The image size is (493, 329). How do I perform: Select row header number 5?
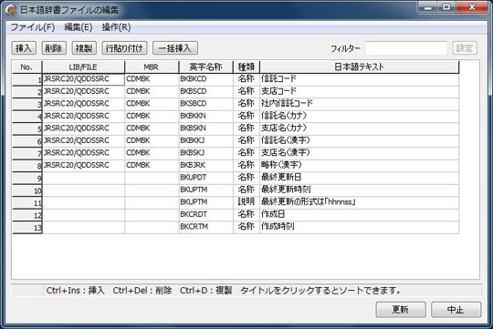tap(27, 129)
